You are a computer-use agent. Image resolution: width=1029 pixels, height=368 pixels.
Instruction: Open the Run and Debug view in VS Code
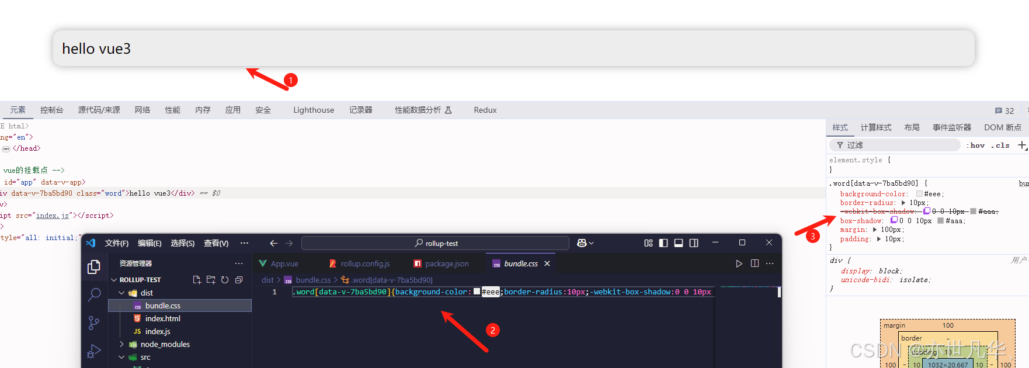pyautogui.click(x=94, y=350)
